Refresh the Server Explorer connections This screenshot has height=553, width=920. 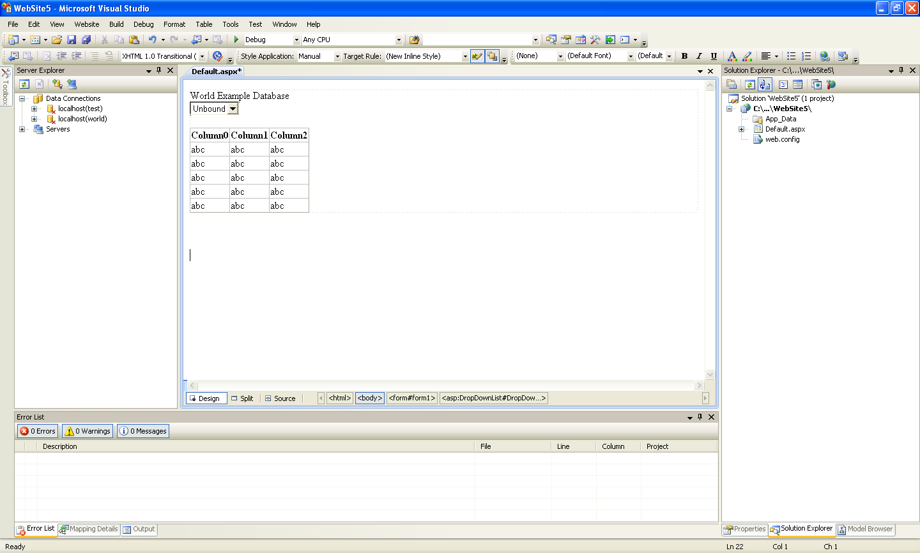[x=24, y=84]
